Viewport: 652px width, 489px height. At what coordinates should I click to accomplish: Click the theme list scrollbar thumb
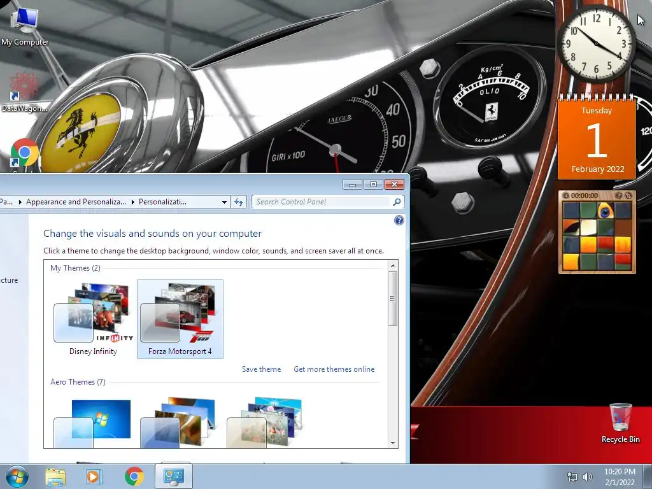392,298
